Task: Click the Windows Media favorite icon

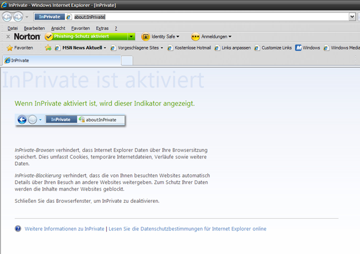Action: coord(326,48)
